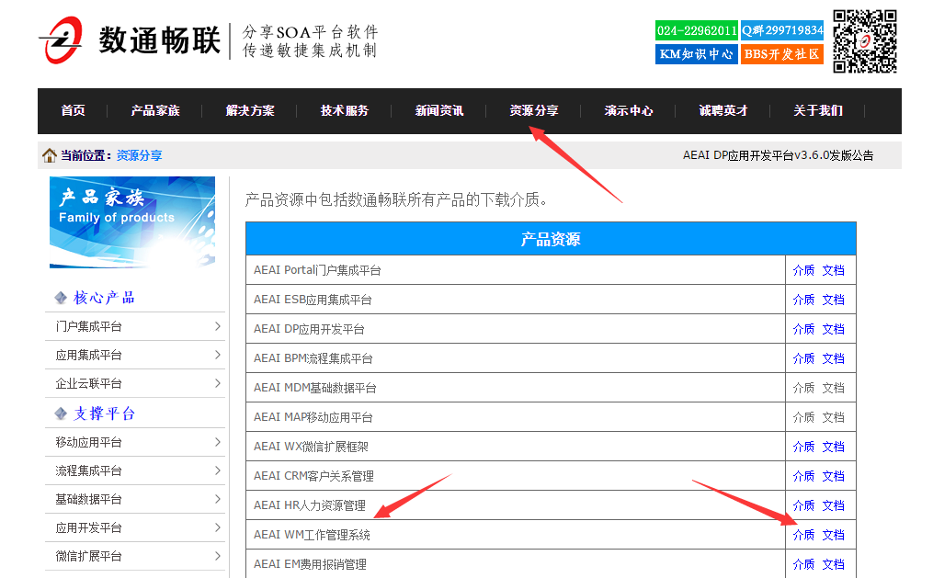Download 介质 for AEAI WM工作管理系统
This screenshot has width=933, height=578.
pyautogui.click(x=803, y=535)
